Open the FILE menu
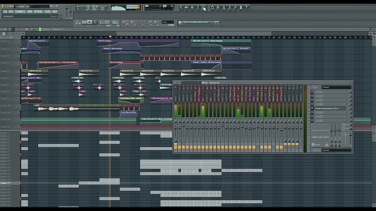Screen dimensions: 376x211 (x=5, y=11)
